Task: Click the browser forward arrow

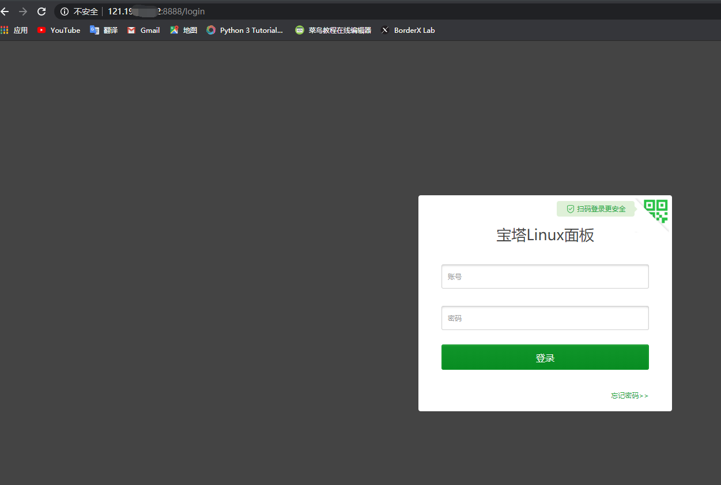Action: click(x=23, y=12)
